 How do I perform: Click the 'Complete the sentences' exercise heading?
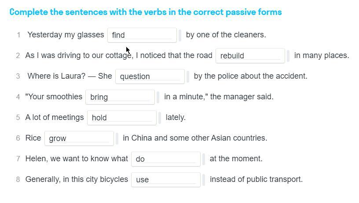[x=145, y=12]
